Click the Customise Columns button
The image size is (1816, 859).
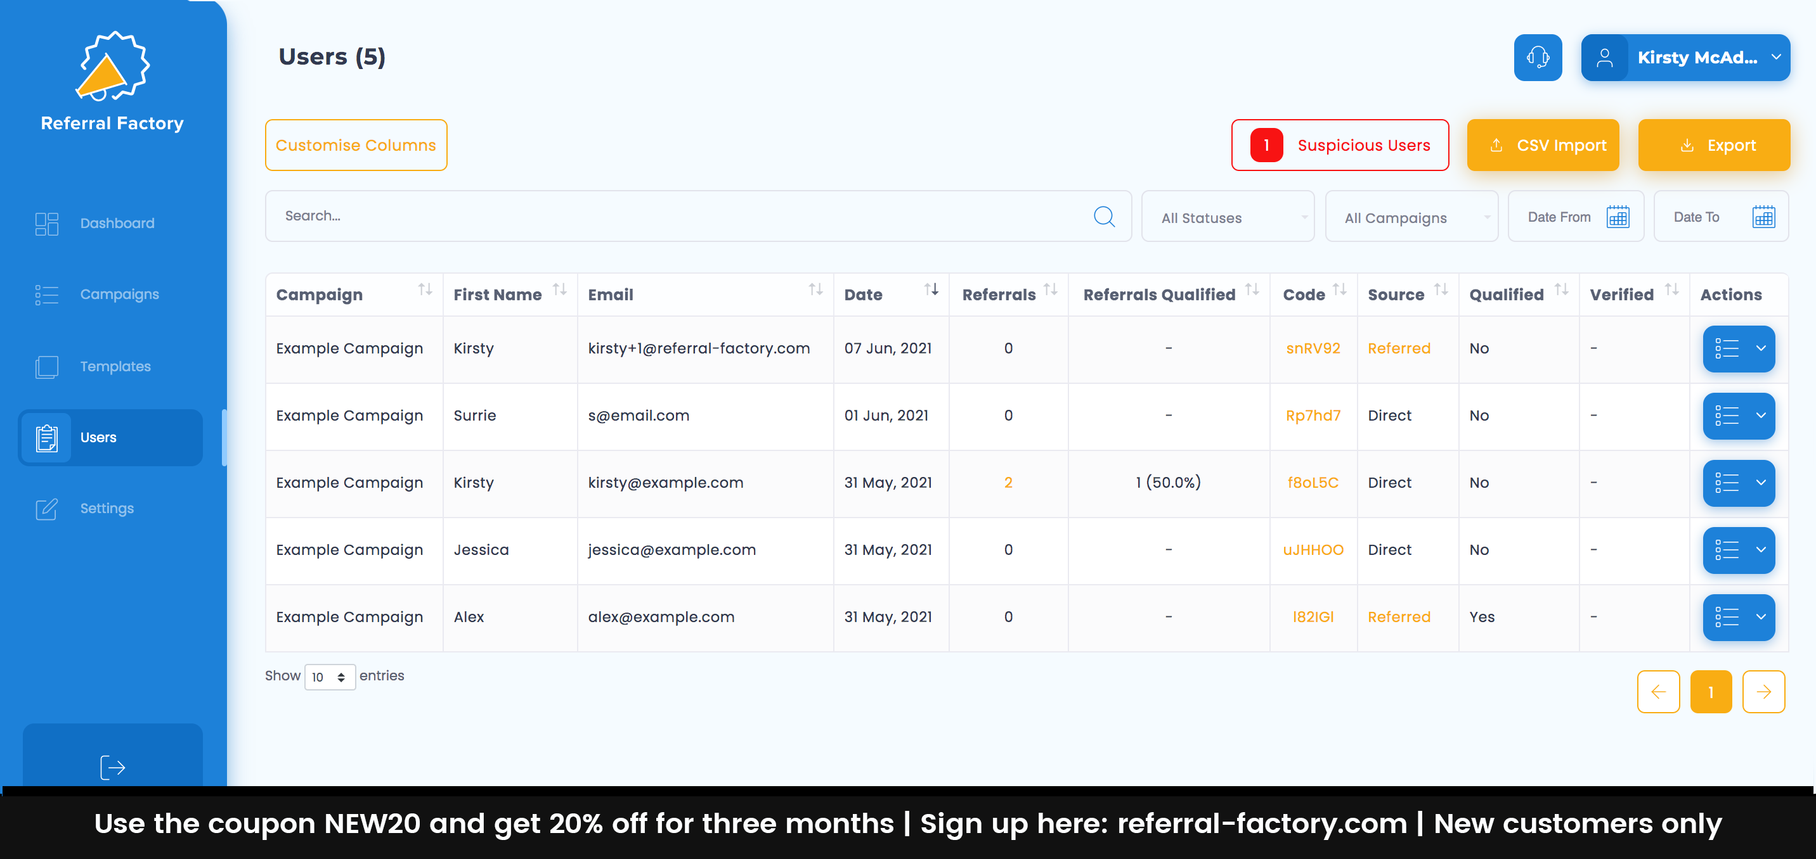tap(355, 145)
